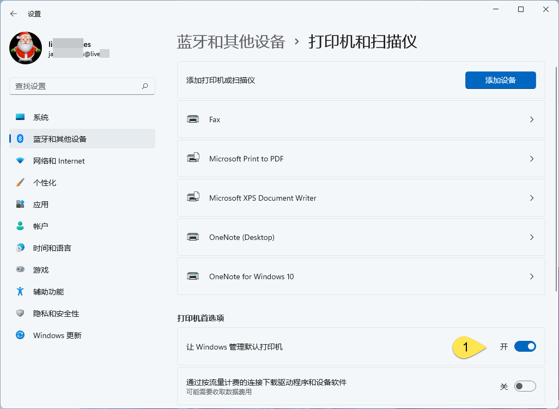Click the 查找设置 search box

(82, 86)
